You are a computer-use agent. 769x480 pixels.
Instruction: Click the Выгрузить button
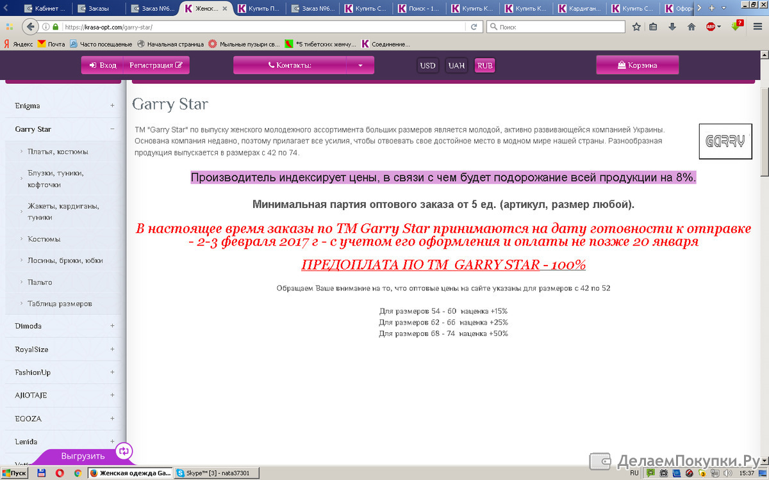(x=83, y=456)
